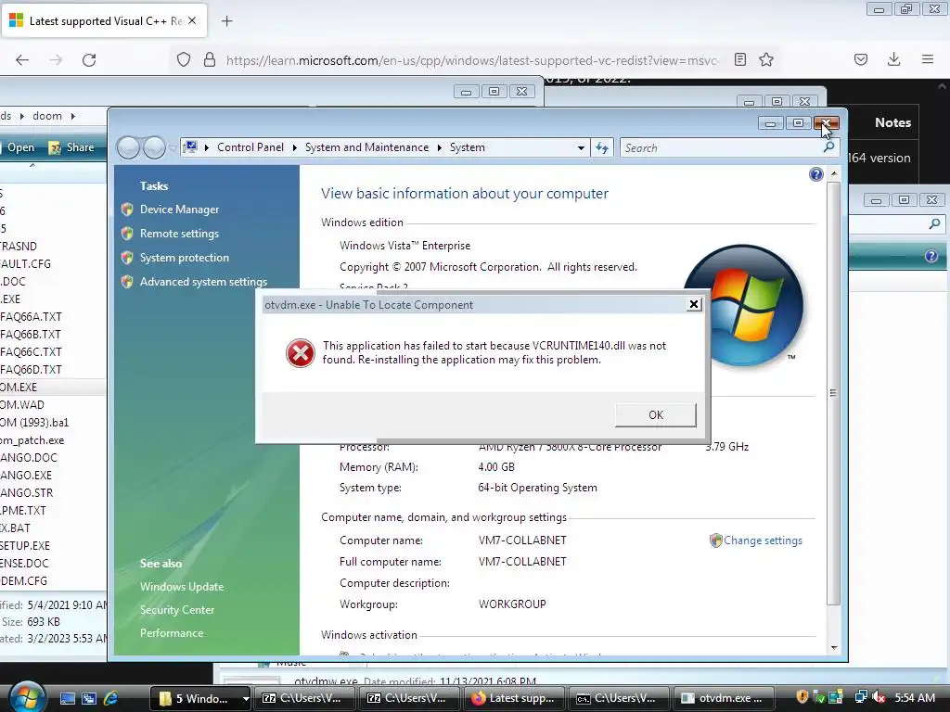Click the padlock site info icon
Screen dimensions: 950x712
pyautogui.click(x=210, y=59)
